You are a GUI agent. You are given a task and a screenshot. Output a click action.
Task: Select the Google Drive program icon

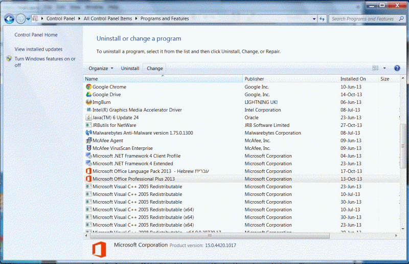(x=88, y=95)
